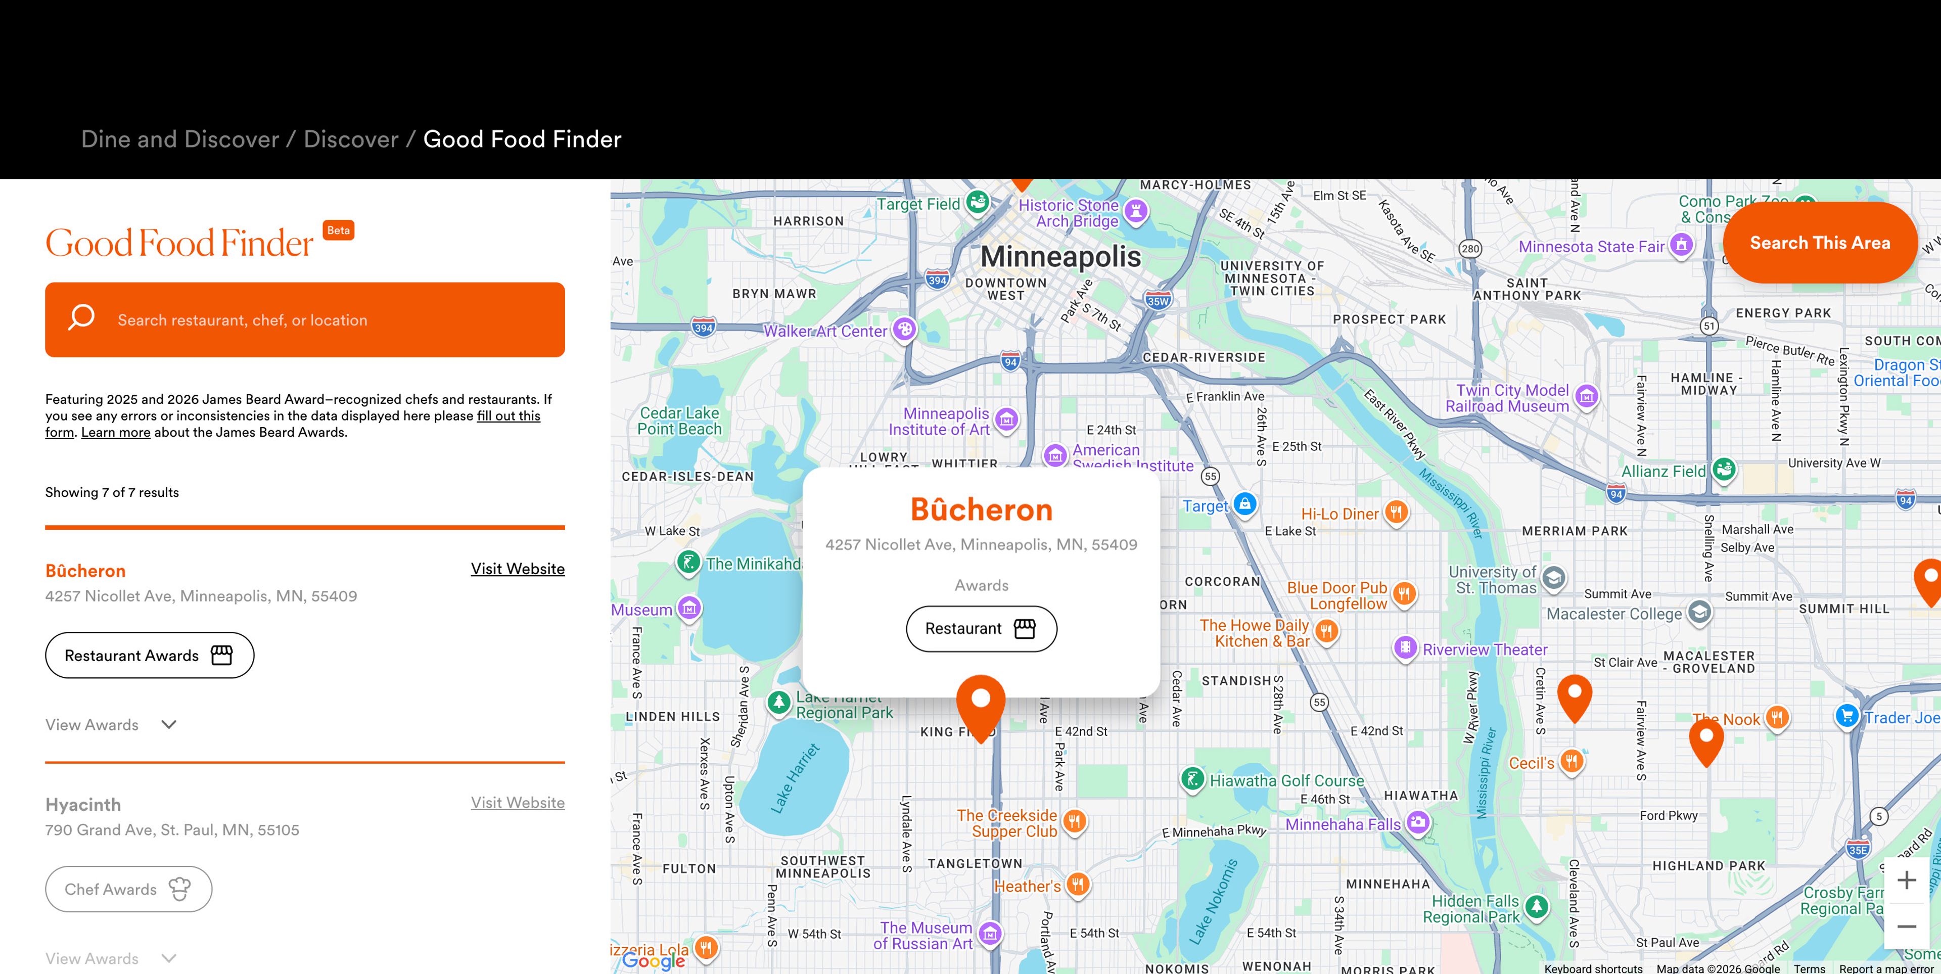
Task: Click the Minnehaha Falls camera icon
Action: [x=1418, y=822]
